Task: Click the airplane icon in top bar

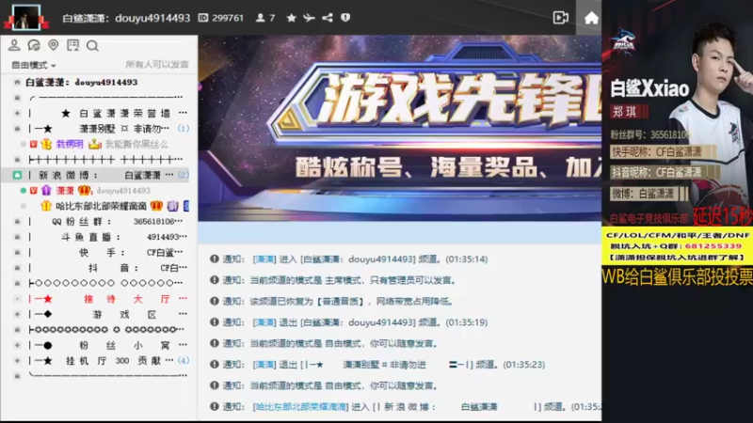Action: (309, 18)
